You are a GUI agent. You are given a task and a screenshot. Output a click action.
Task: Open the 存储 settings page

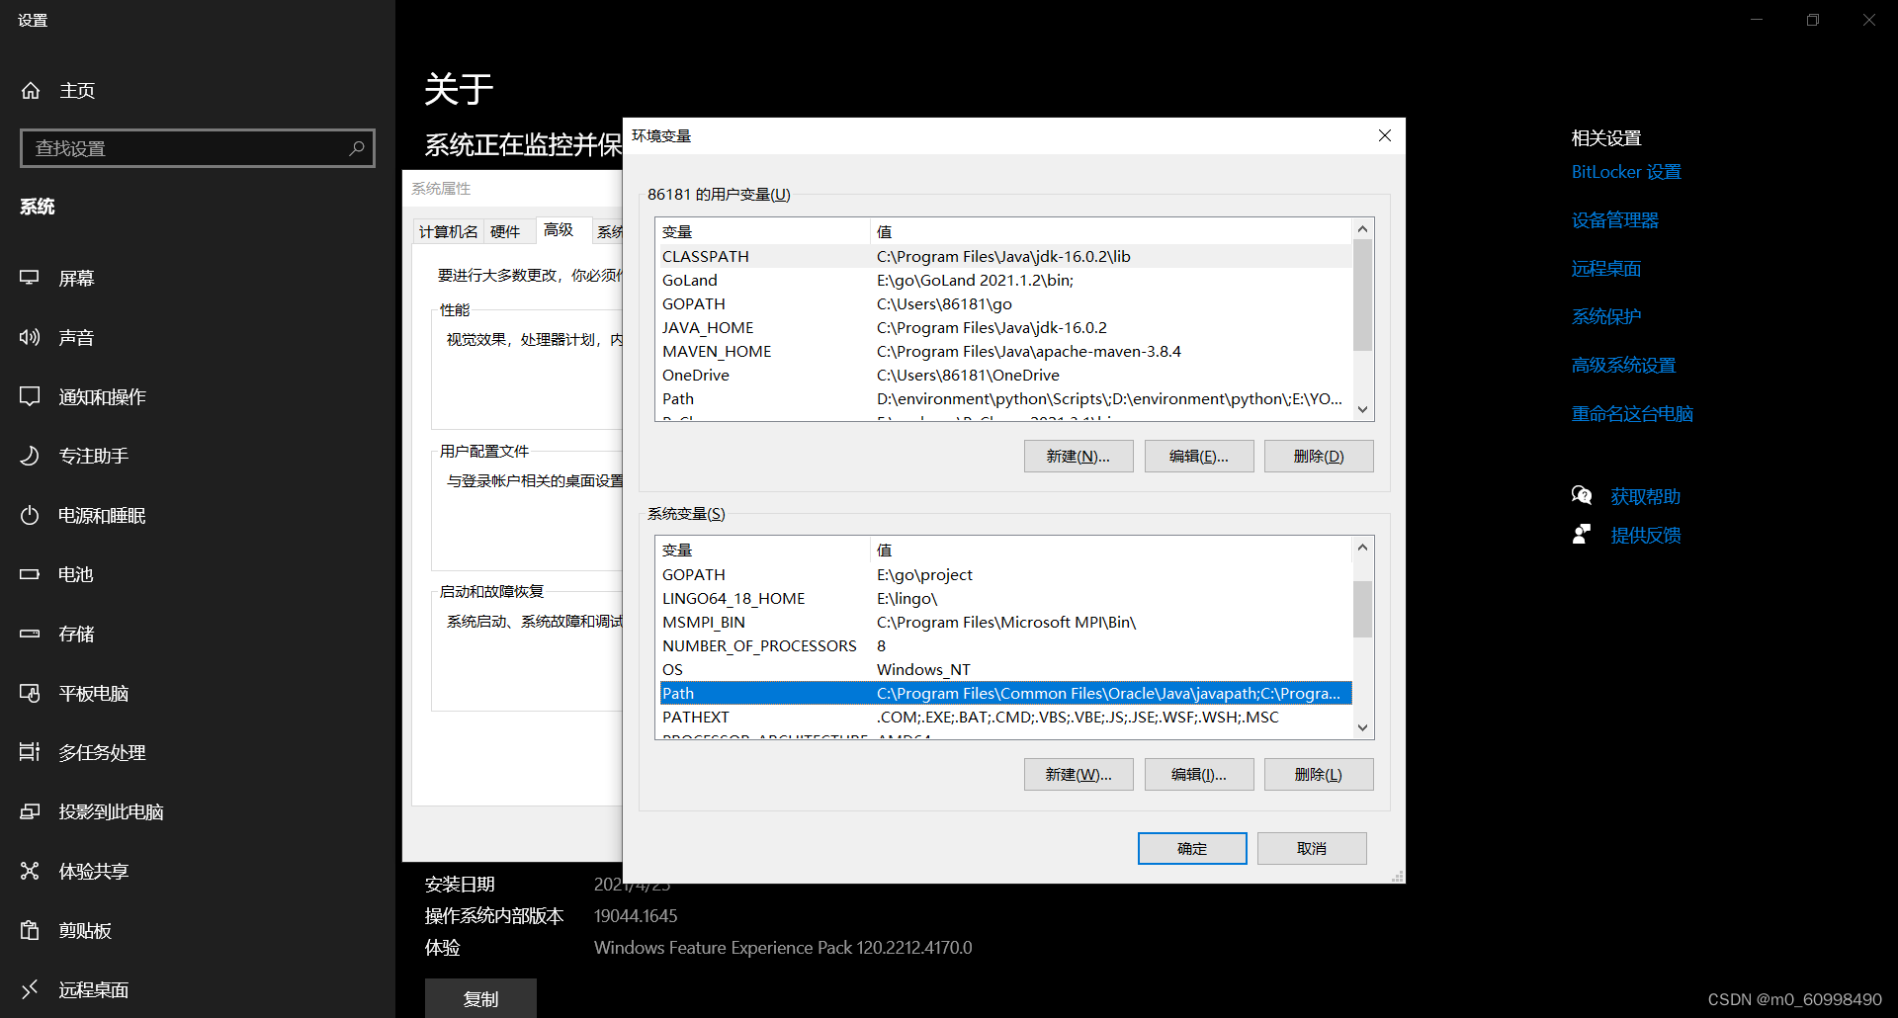(x=76, y=634)
